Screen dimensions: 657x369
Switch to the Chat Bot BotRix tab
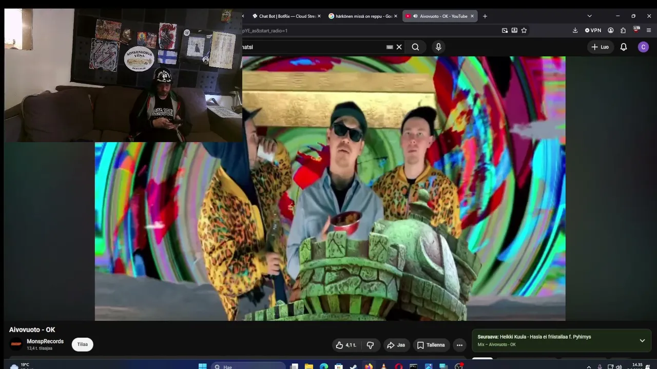(285, 16)
